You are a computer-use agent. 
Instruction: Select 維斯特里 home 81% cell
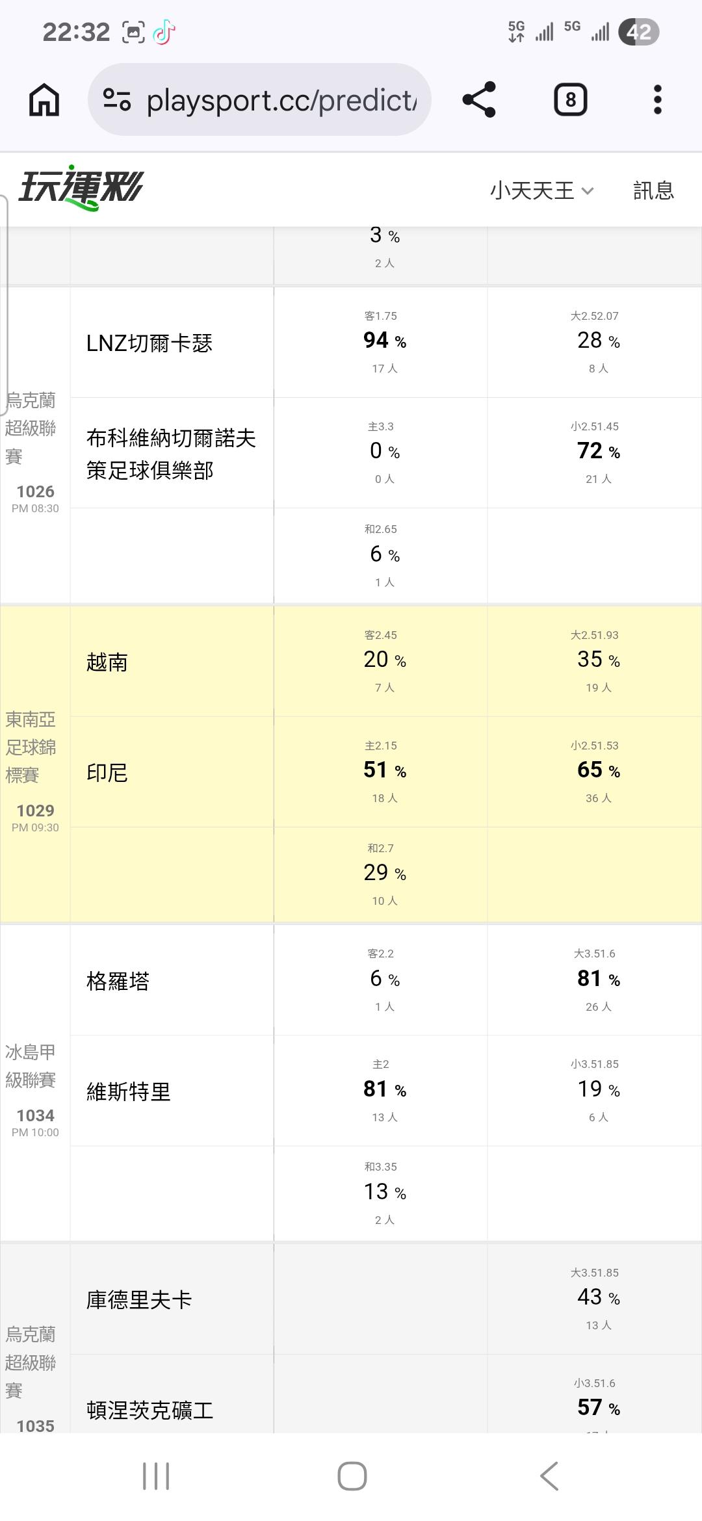381,1090
